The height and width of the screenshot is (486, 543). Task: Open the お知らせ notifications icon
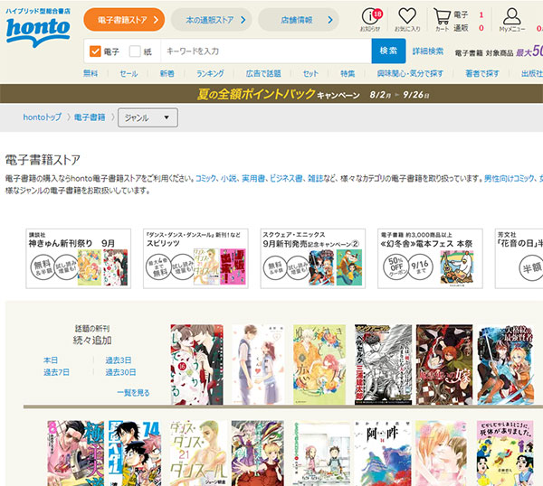tap(371, 20)
